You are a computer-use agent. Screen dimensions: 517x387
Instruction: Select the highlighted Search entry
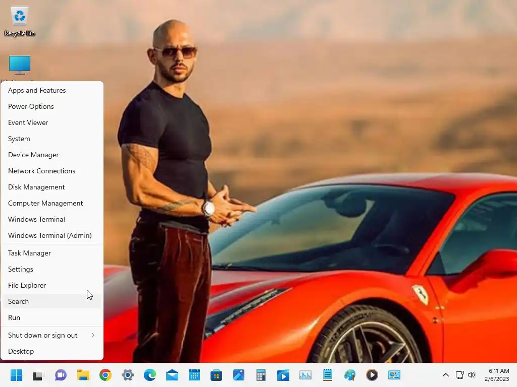point(52,301)
